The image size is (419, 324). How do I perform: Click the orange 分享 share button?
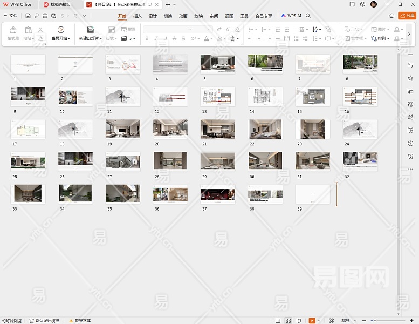point(407,16)
